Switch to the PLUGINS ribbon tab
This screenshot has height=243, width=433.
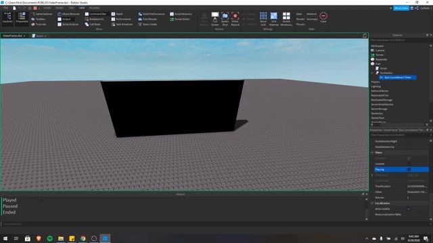(95, 8)
